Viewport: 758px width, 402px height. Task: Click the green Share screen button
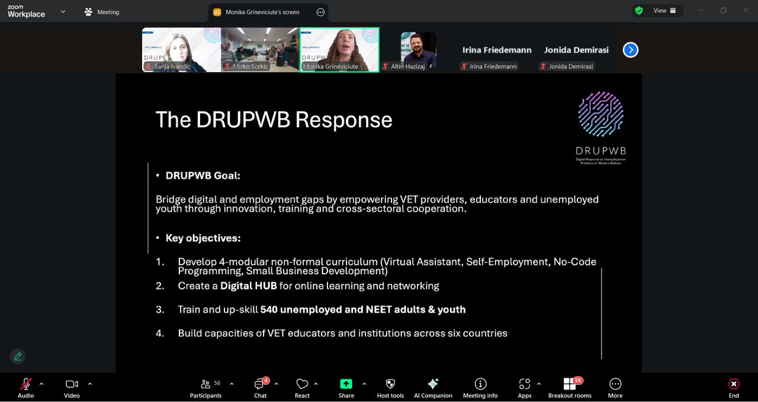(x=346, y=384)
